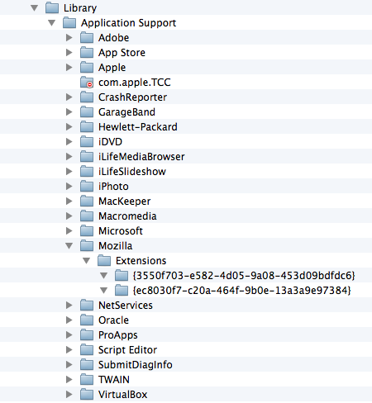Click the Adobe folder icon

87,37
